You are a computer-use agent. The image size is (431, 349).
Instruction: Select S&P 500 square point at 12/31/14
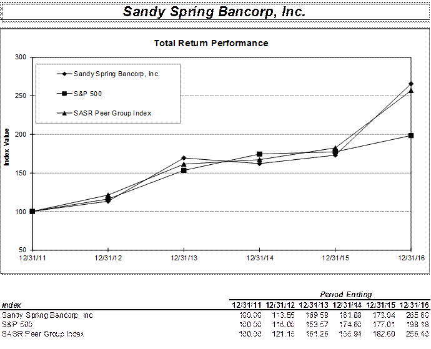point(259,154)
